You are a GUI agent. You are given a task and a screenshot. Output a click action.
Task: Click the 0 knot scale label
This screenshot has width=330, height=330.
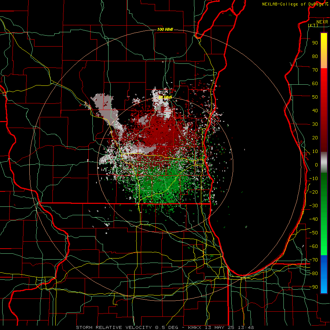pyautogui.click(x=316, y=165)
